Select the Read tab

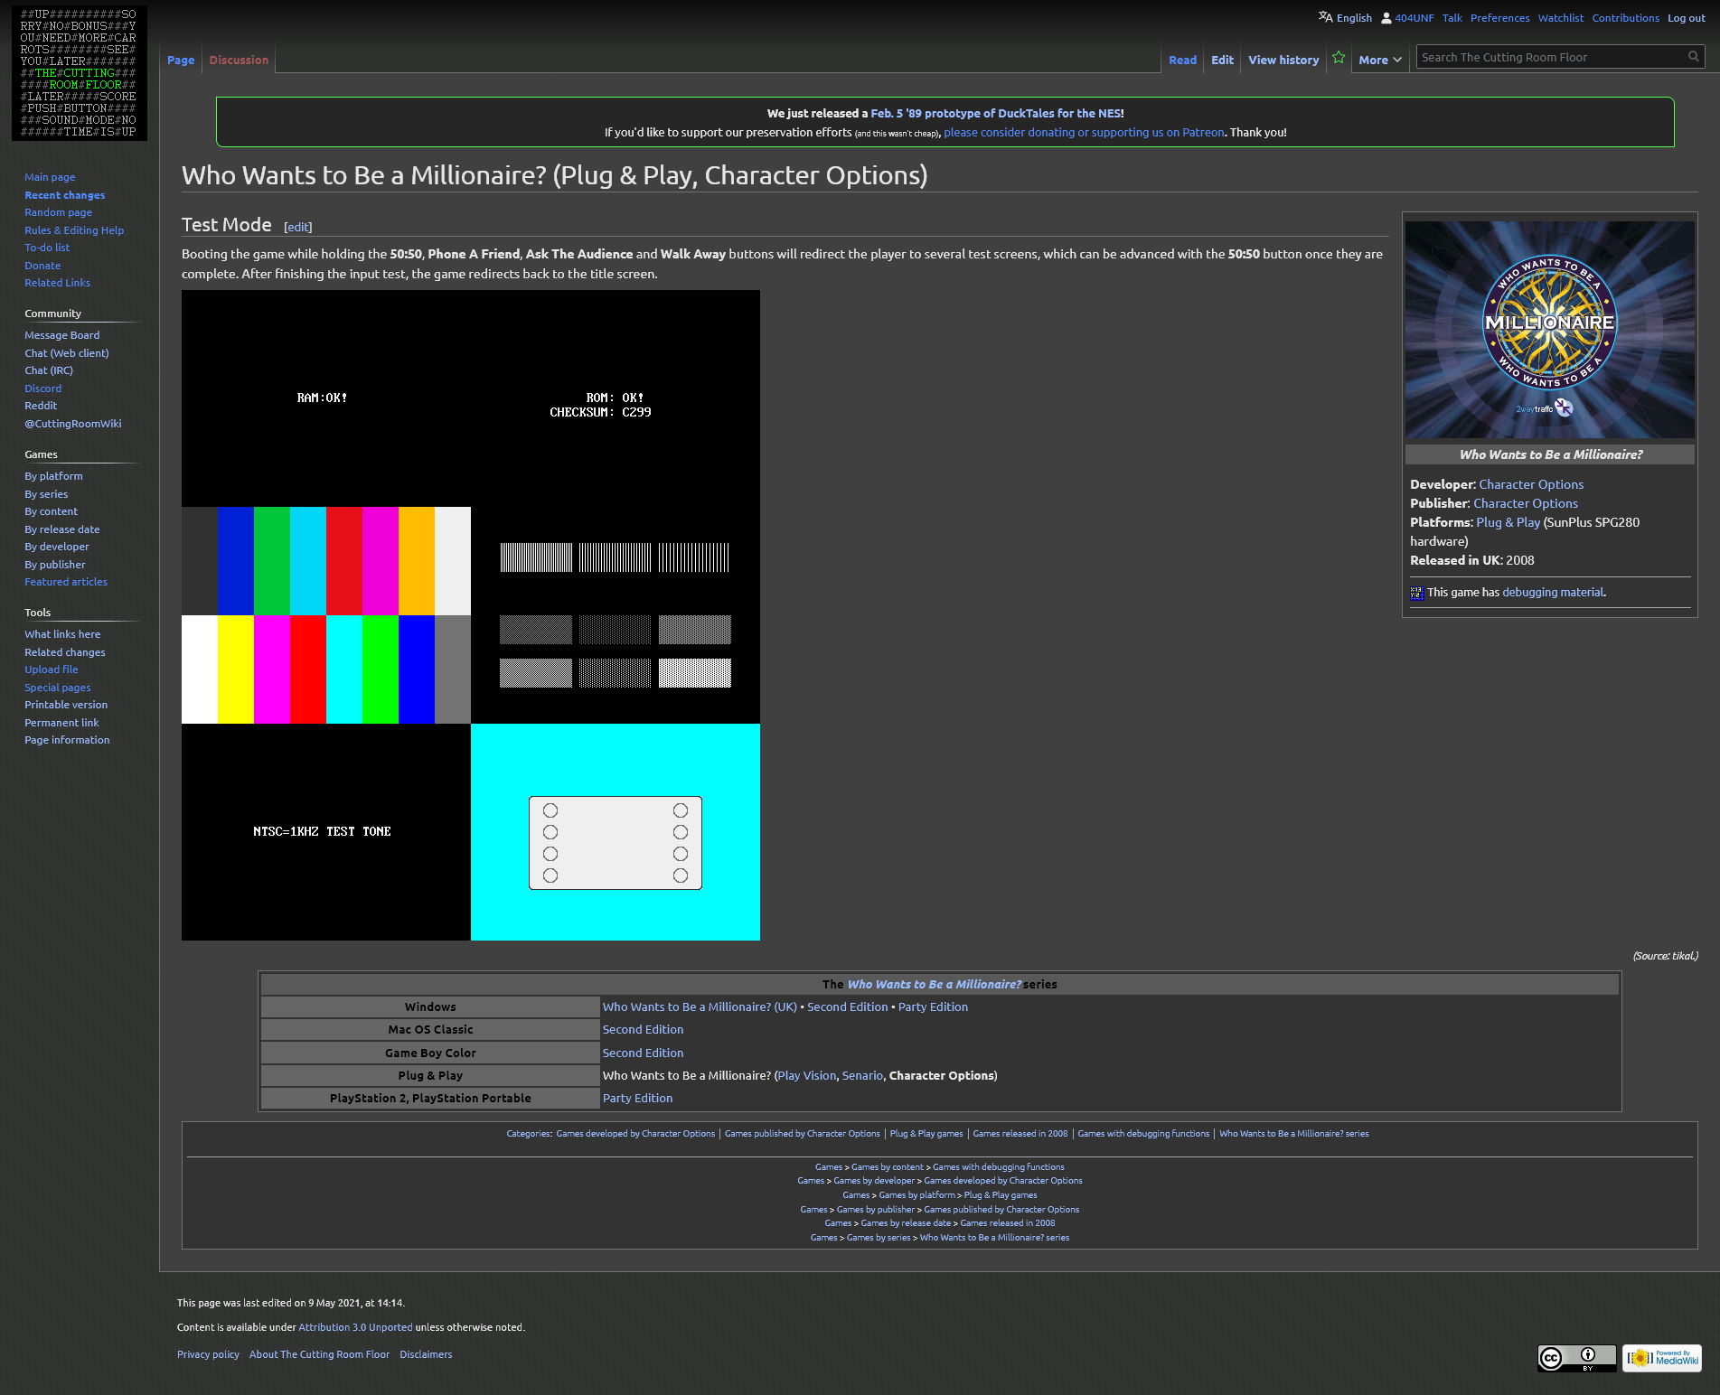[1182, 60]
